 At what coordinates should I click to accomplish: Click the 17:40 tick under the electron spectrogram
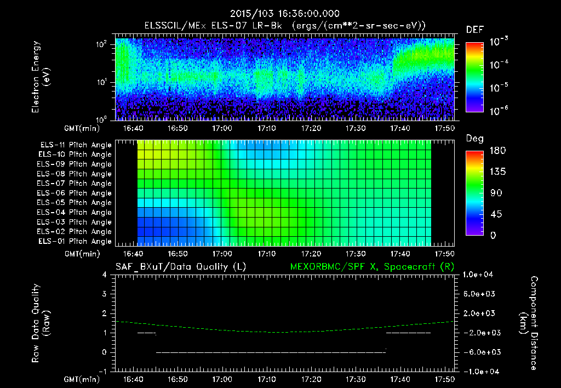(x=400, y=128)
